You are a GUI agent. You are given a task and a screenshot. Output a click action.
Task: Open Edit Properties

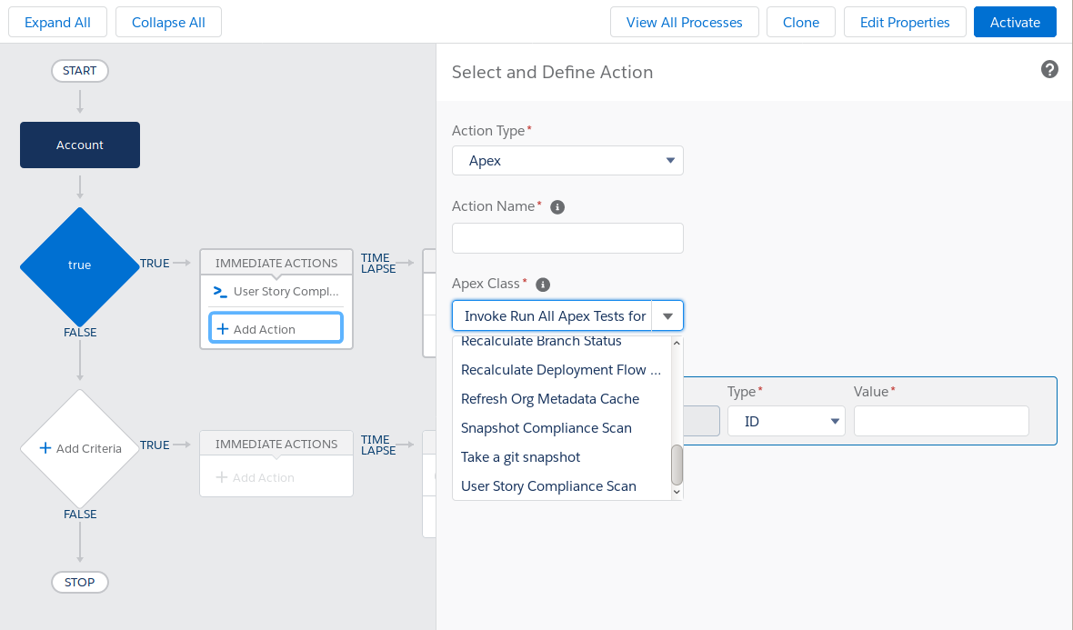pos(905,21)
